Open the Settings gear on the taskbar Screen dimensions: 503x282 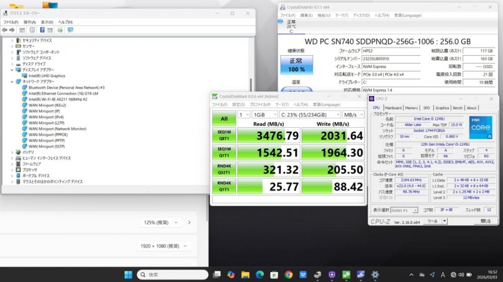click(375, 274)
